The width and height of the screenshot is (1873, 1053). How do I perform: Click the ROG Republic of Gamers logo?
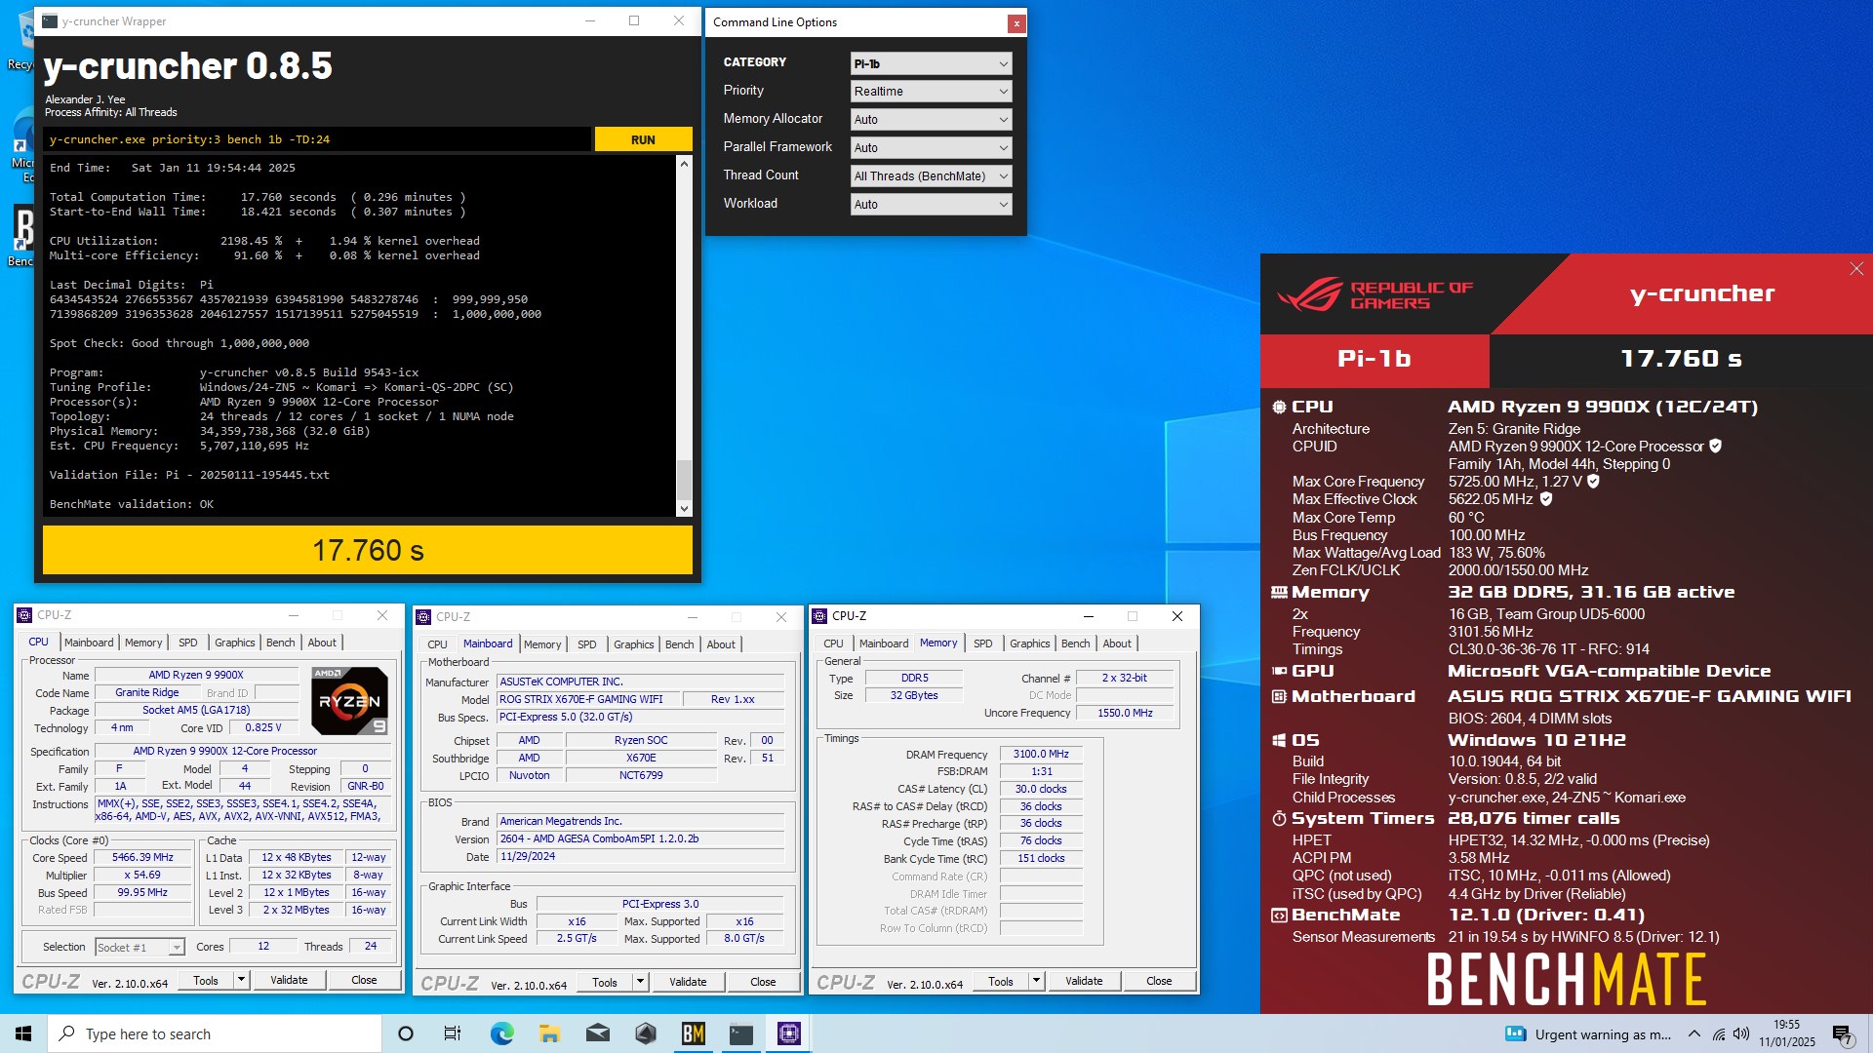pos(1375,294)
